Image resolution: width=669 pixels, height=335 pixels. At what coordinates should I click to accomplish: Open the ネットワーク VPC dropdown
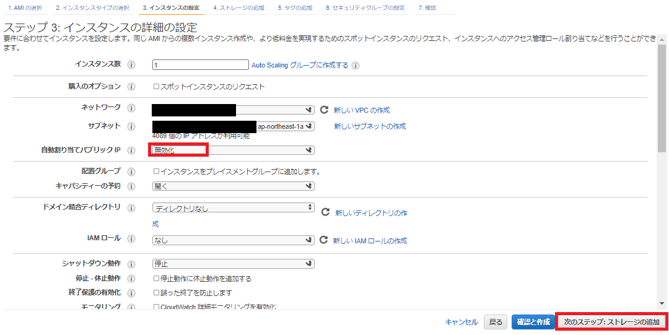[234, 110]
